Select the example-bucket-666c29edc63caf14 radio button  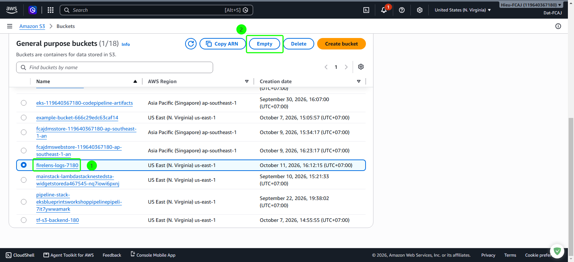(x=24, y=118)
